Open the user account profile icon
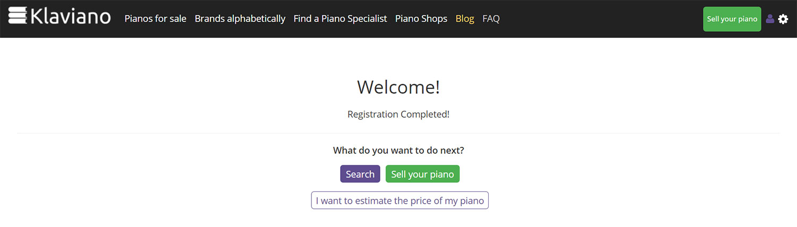Screen dimensions: 797x227 770,19
